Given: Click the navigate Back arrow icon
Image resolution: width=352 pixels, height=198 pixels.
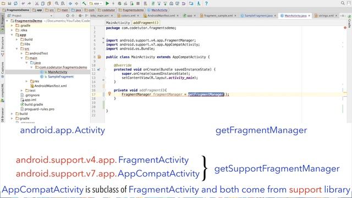Looking at the screenshot, I should [x=70, y=3].
